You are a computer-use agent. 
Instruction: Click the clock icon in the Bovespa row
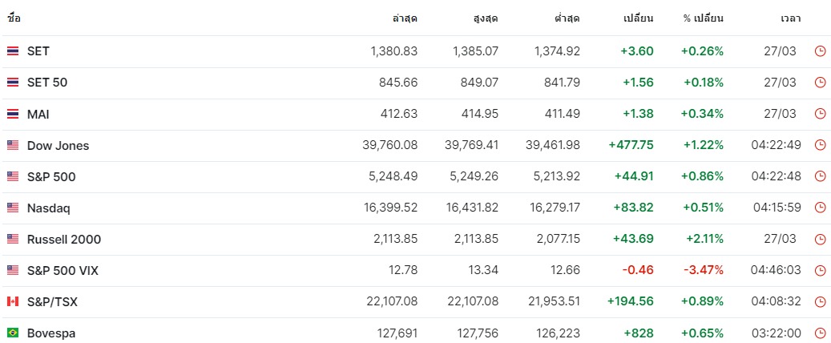[x=820, y=333]
